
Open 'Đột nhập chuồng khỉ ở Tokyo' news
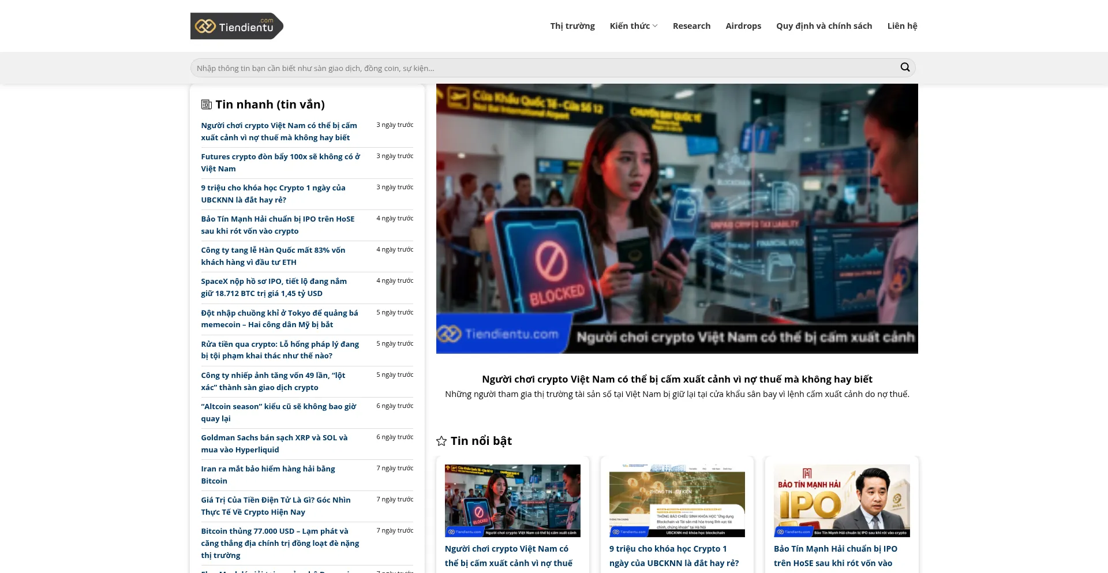pos(279,319)
